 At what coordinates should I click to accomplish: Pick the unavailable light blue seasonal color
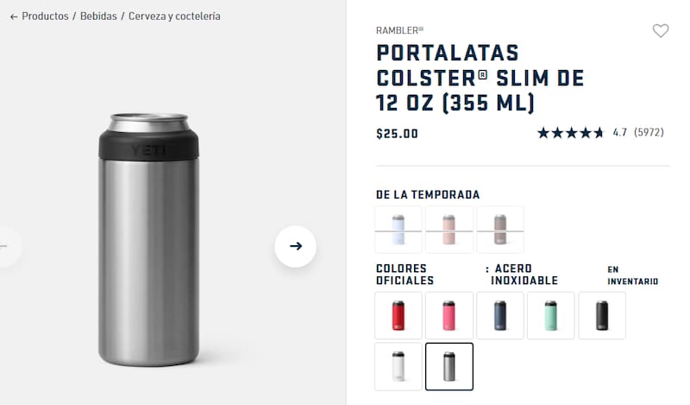pos(398,230)
